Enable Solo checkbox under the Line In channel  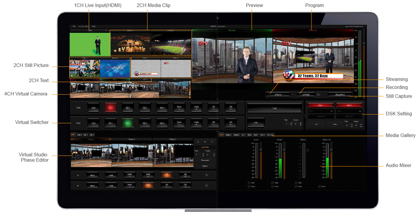pyautogui.click(x=249, y=183)
